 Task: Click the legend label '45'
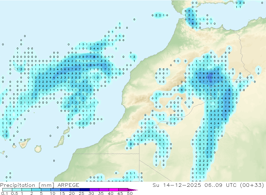[x=120, y=193]
